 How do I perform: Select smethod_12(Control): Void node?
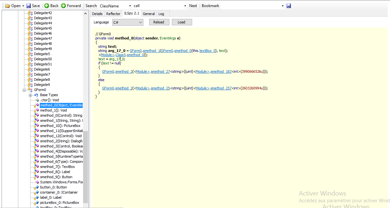click(61, 136)
